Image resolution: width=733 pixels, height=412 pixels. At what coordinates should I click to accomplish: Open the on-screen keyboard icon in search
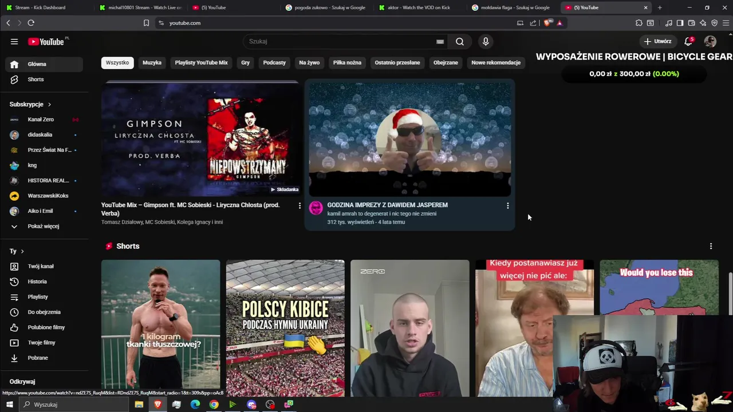click(440, 41)
